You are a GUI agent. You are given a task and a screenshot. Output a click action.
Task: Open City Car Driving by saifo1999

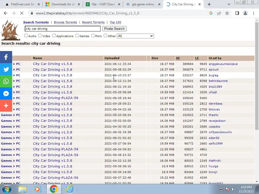point(53,144)
